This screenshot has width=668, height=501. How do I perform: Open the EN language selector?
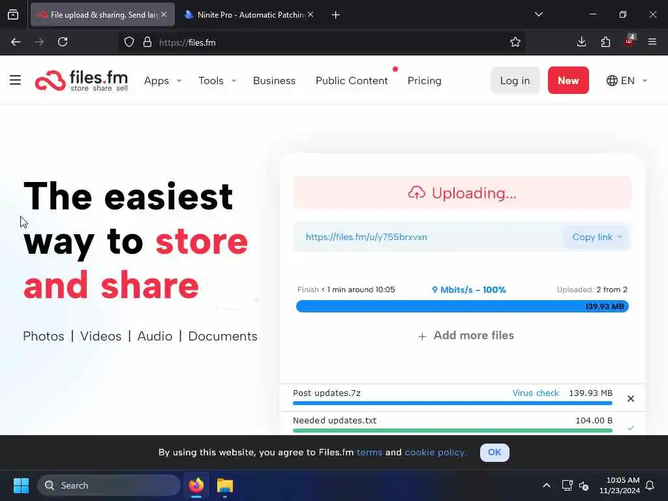(627, 80)
